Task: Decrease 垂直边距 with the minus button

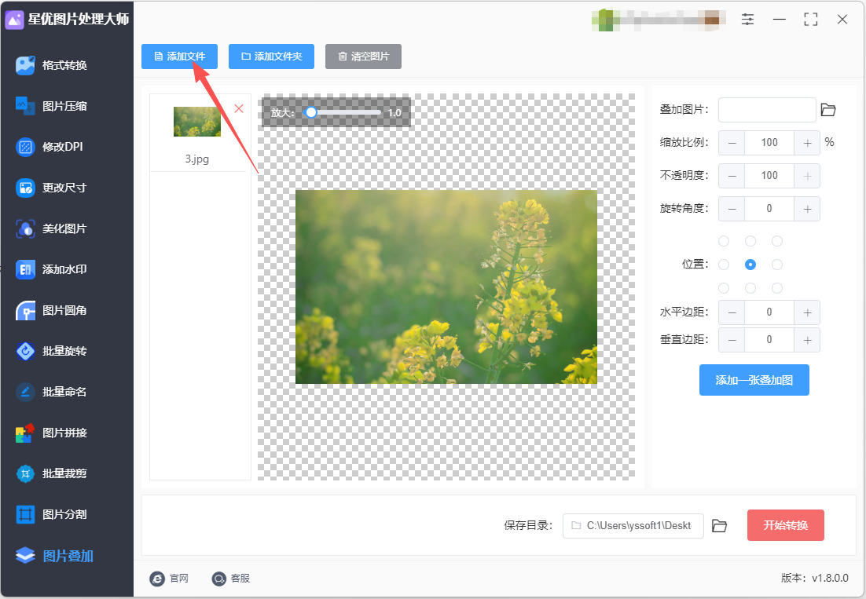Action: click(732, 340)
